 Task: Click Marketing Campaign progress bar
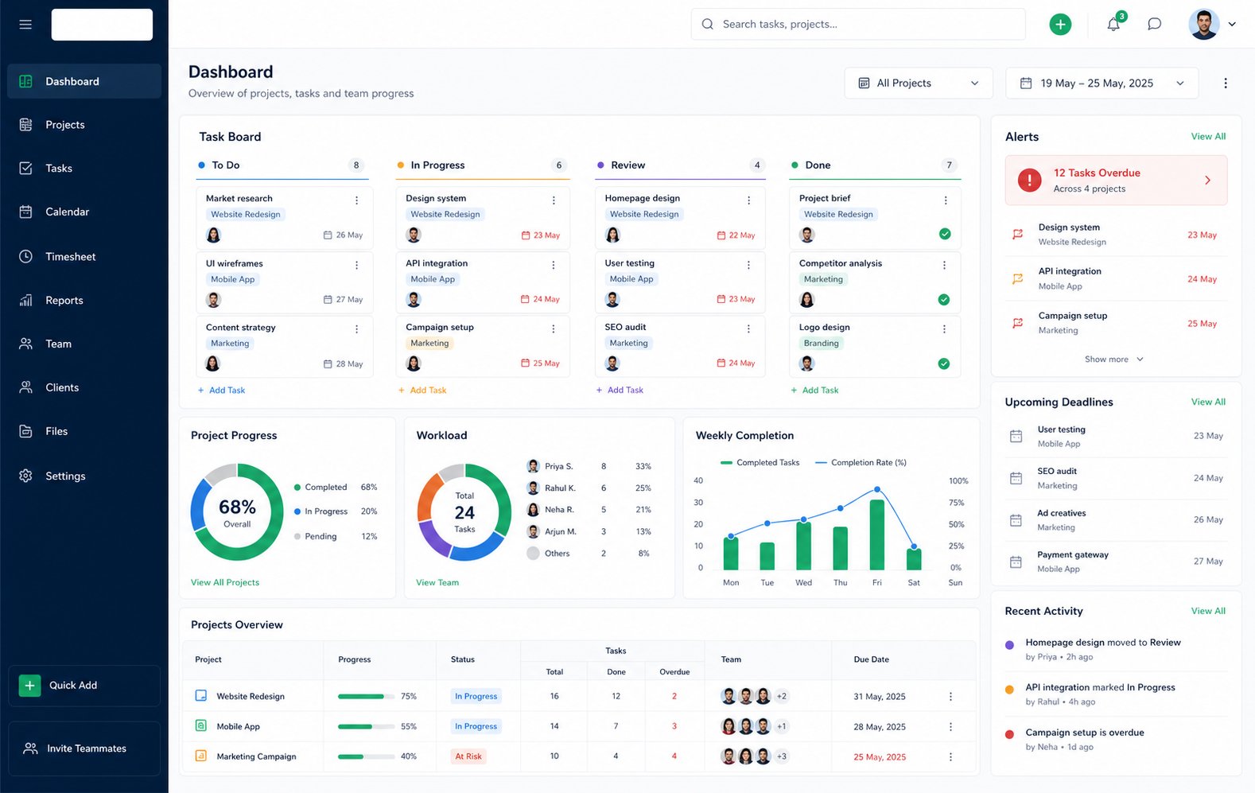(x=366, y=756)
